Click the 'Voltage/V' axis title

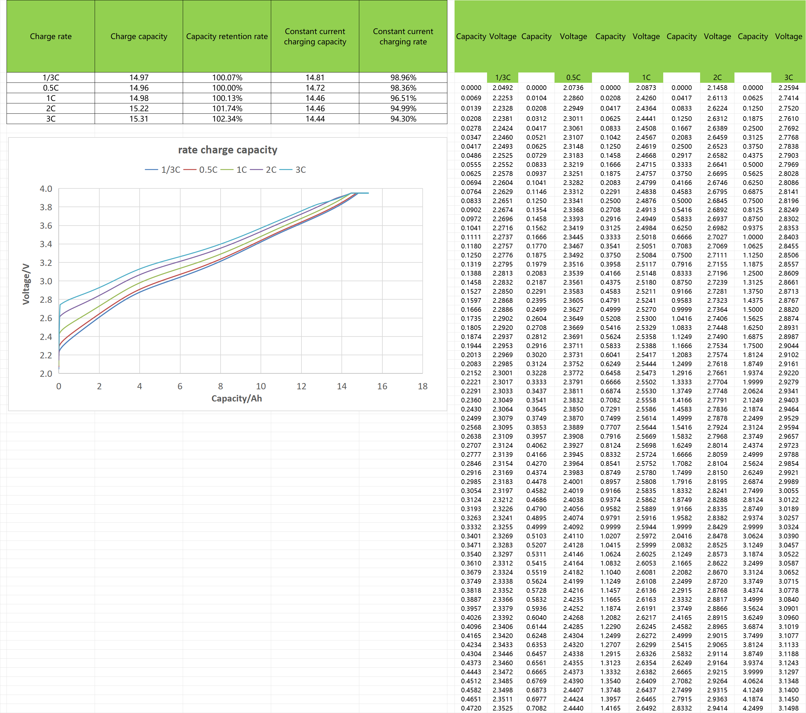click(26, 284)
